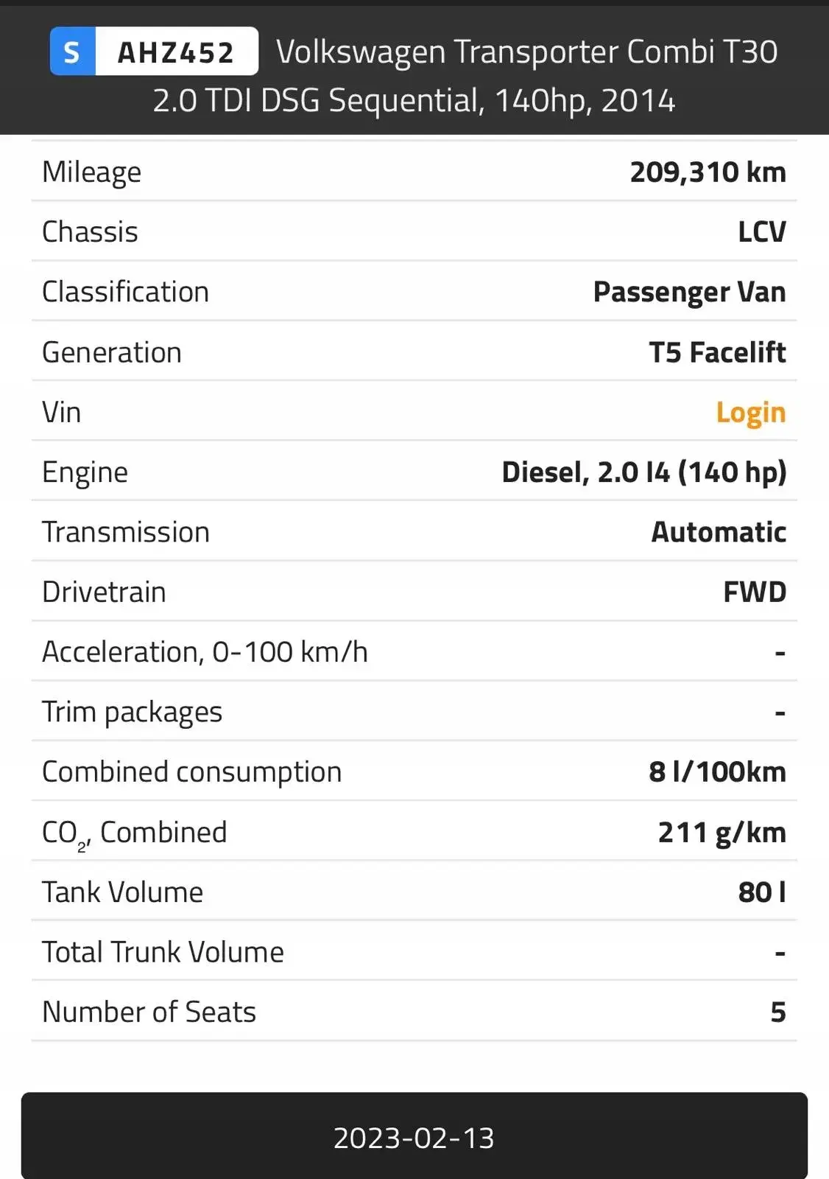Click the Total Trunk Volume label
This screenshot has width=829, height=1179.
pos(163,952)
